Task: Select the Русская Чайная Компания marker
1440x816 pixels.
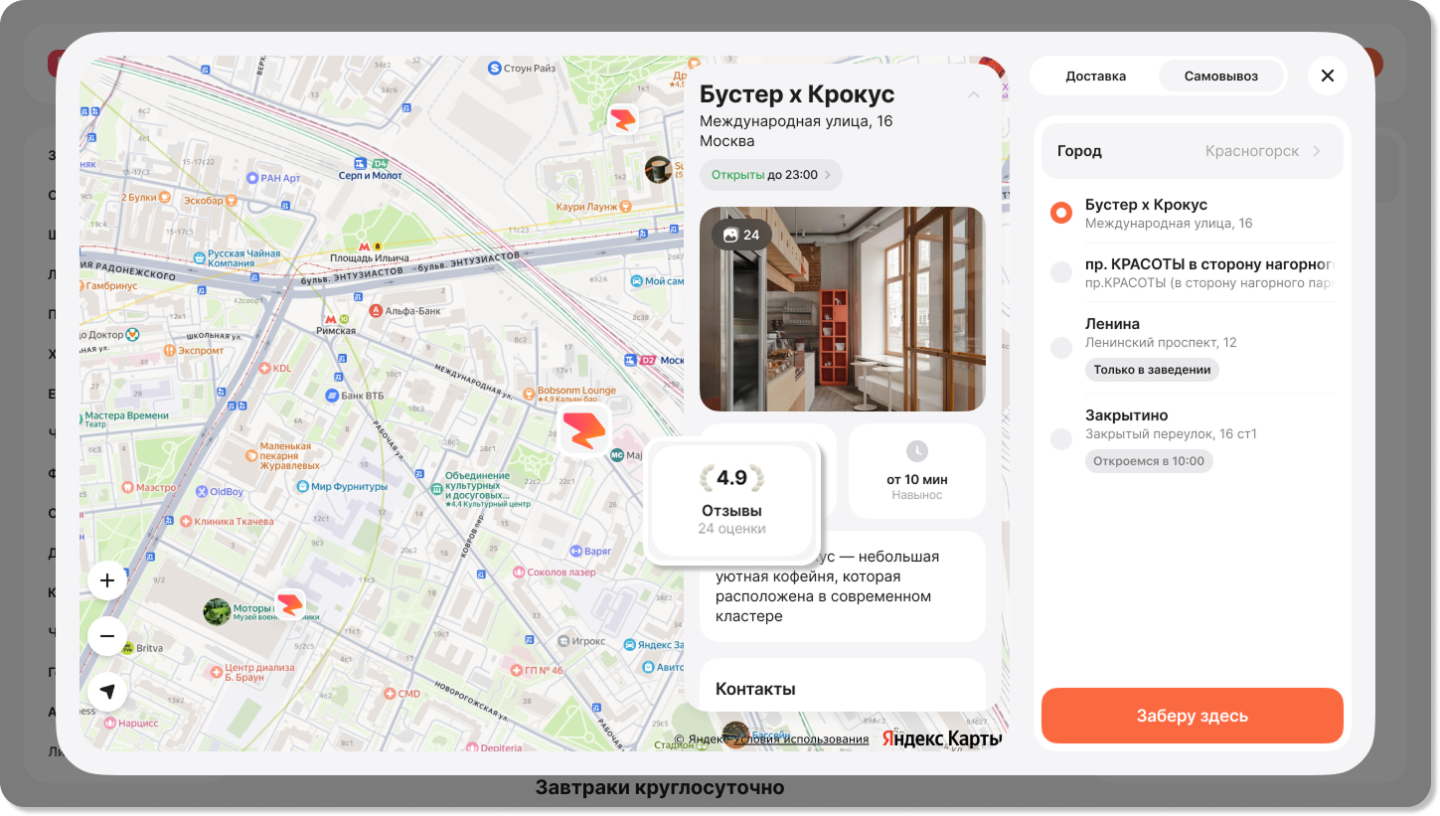Action: pos(199,258)
